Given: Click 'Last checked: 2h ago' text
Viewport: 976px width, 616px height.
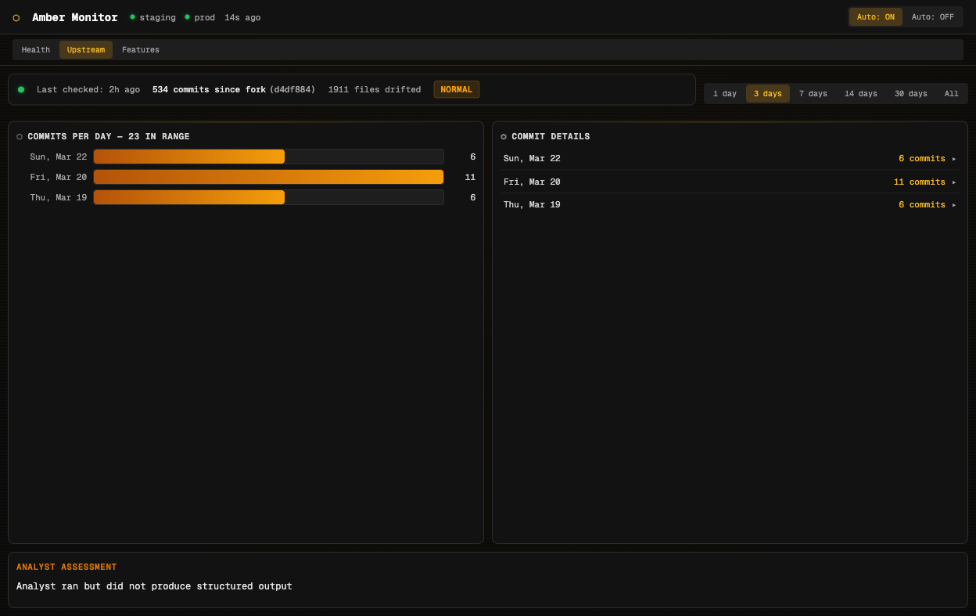Looking at the screenshot, I should pyautogui.click(x=88, y=89).
